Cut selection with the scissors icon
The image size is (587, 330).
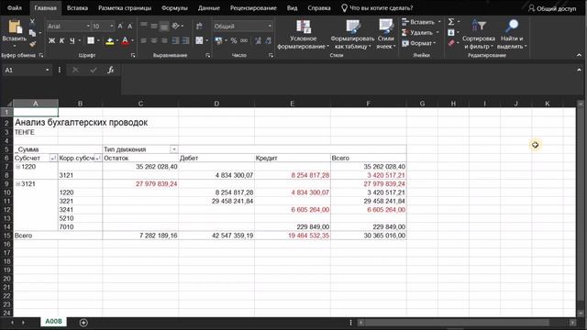(32, 22)
